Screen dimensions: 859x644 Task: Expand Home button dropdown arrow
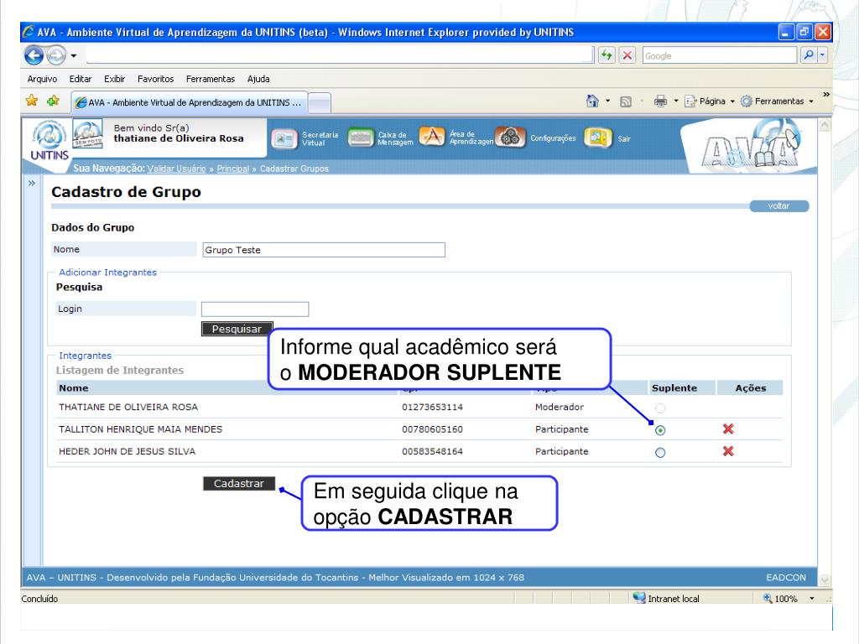607,101
